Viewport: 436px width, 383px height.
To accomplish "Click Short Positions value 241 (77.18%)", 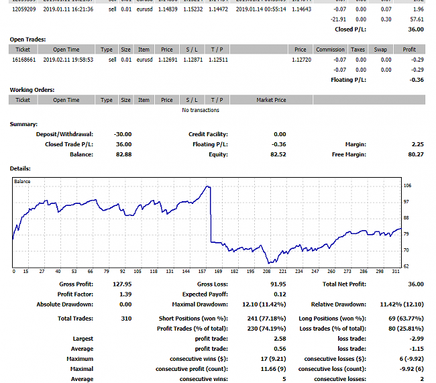I will tap(266, 319).
